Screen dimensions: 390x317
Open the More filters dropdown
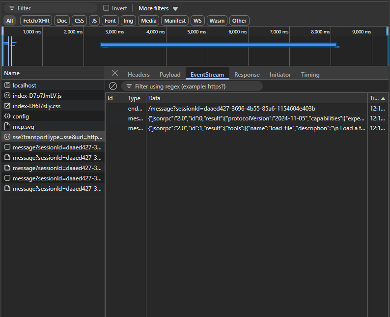[x=158, y=8]
